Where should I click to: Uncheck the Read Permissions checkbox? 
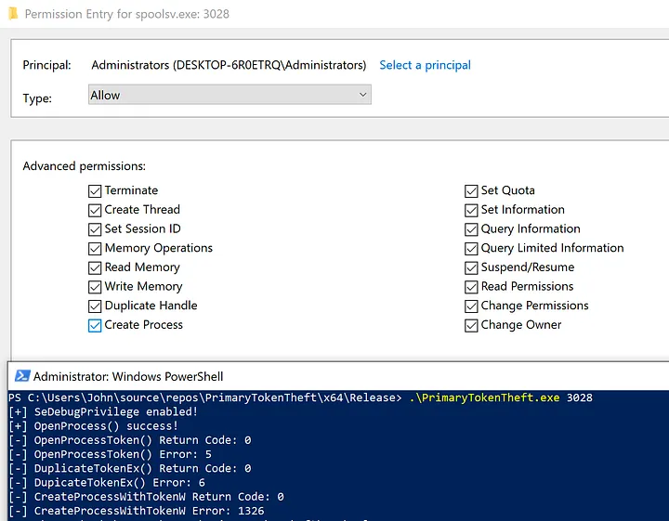471,287
